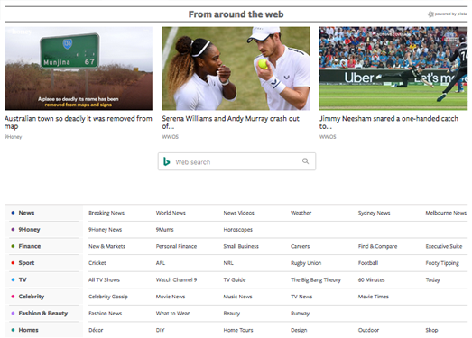Open the Munjina road sign thumbnail

coord(79,69)
